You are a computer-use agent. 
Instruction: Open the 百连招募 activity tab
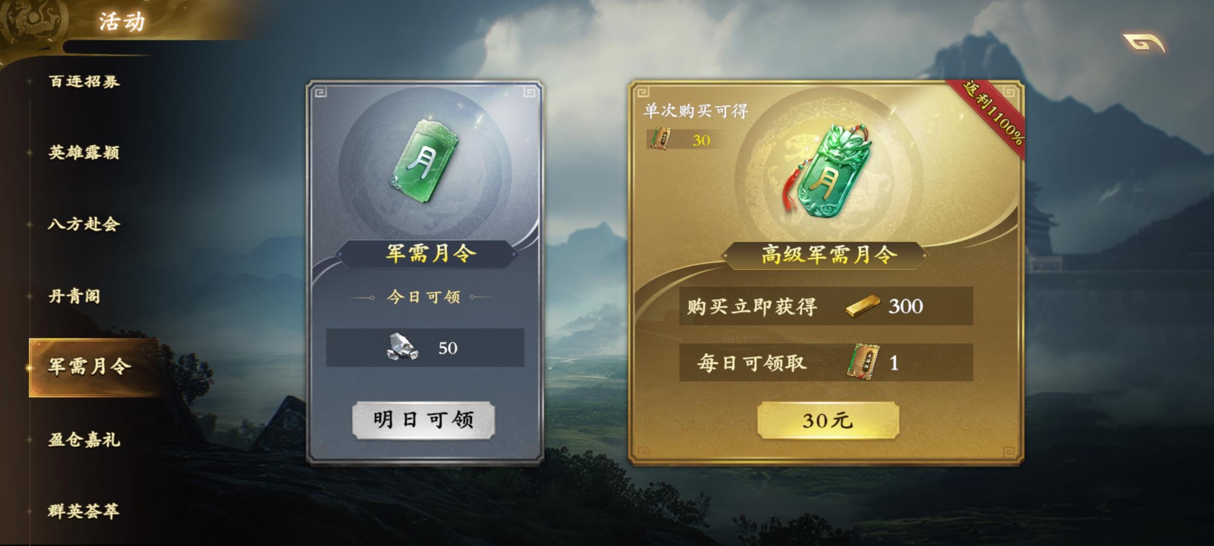click(x=84, y=81)
